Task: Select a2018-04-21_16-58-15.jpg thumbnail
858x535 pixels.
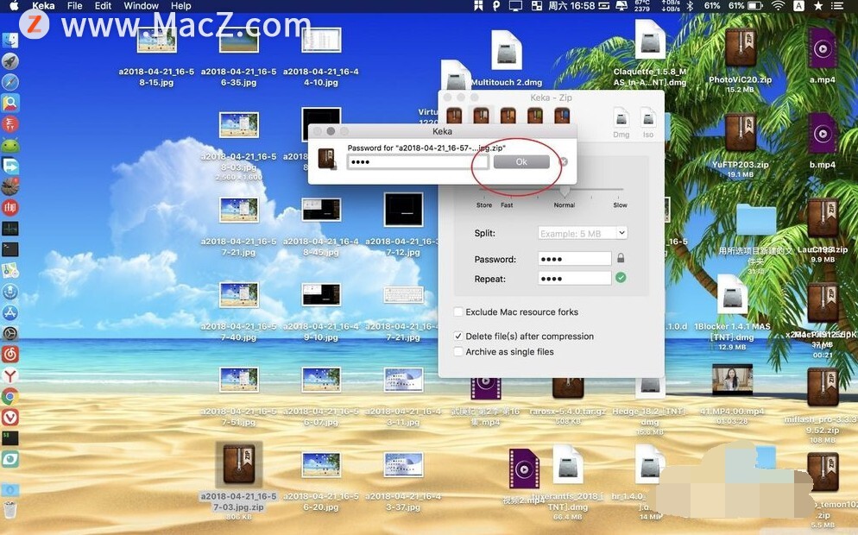Action: (x=156, y=40)
